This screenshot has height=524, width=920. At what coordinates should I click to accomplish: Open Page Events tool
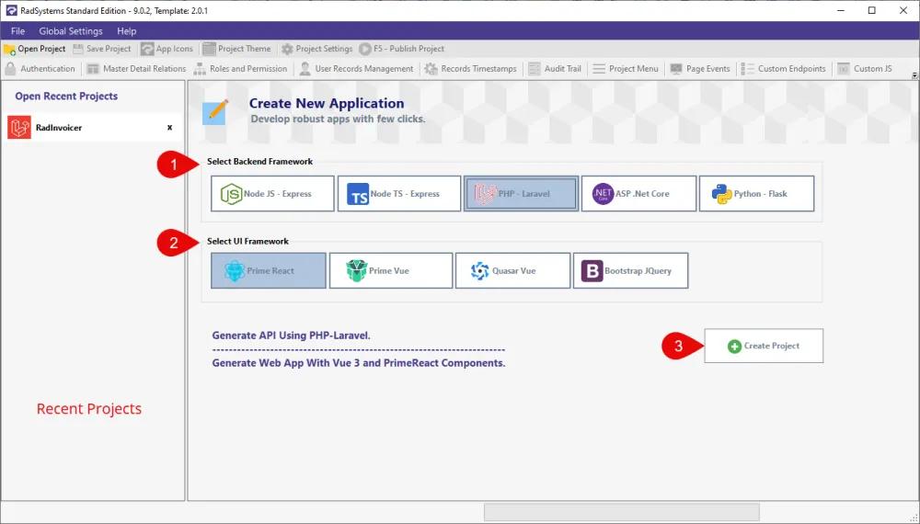click(700, 69)
